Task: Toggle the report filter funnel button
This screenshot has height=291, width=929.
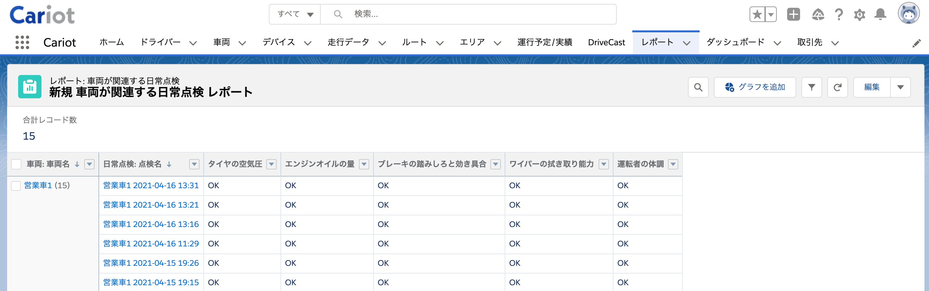Action: (811, 87)
